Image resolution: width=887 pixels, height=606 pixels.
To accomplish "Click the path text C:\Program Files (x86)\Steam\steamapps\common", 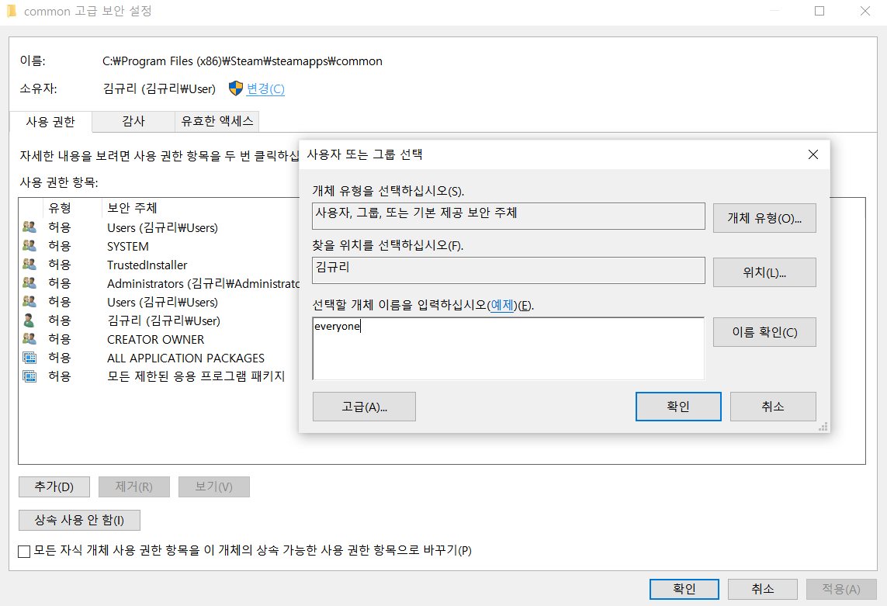I will pyautogui.click(x=242, y=61).
